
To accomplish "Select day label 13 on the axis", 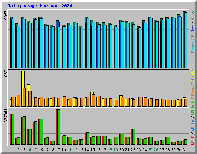I will [x=81, y=150].
